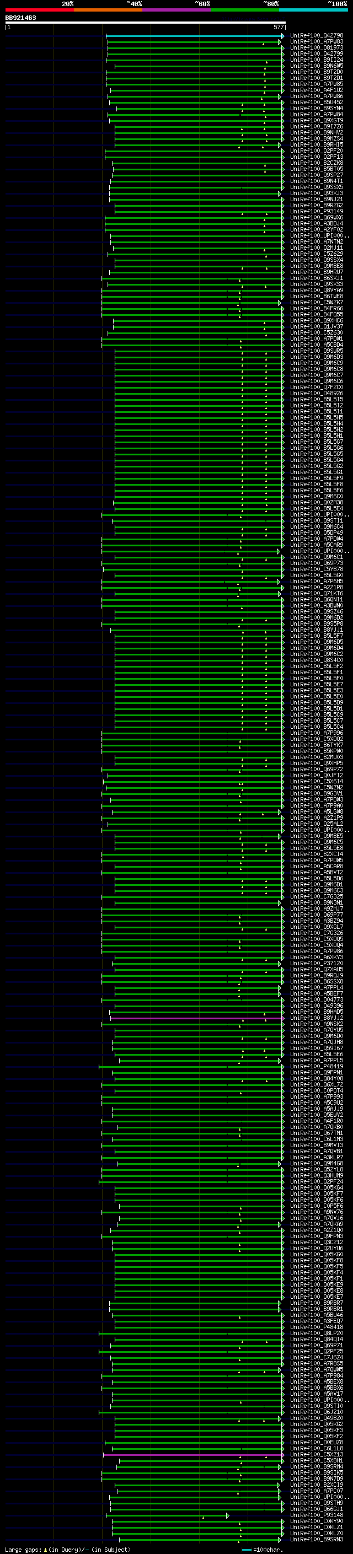Image resolution: width=353 pixels, height=1554 pixels.
Task: Open hit UniRef100_O81973
Action: pos(317,49)
